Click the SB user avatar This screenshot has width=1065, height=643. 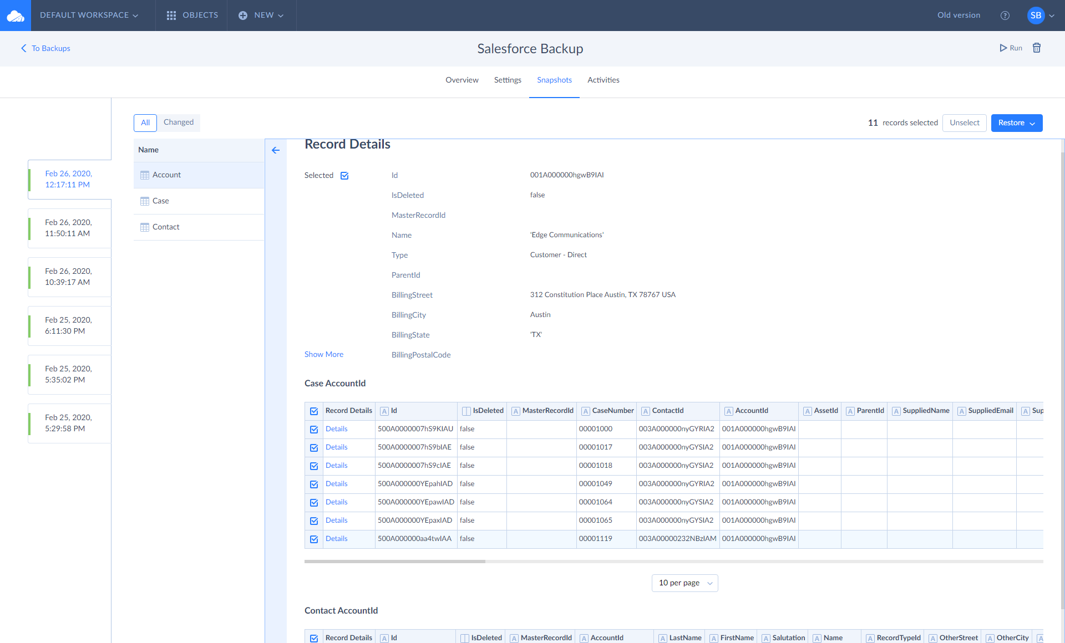tap(1036, 16)
